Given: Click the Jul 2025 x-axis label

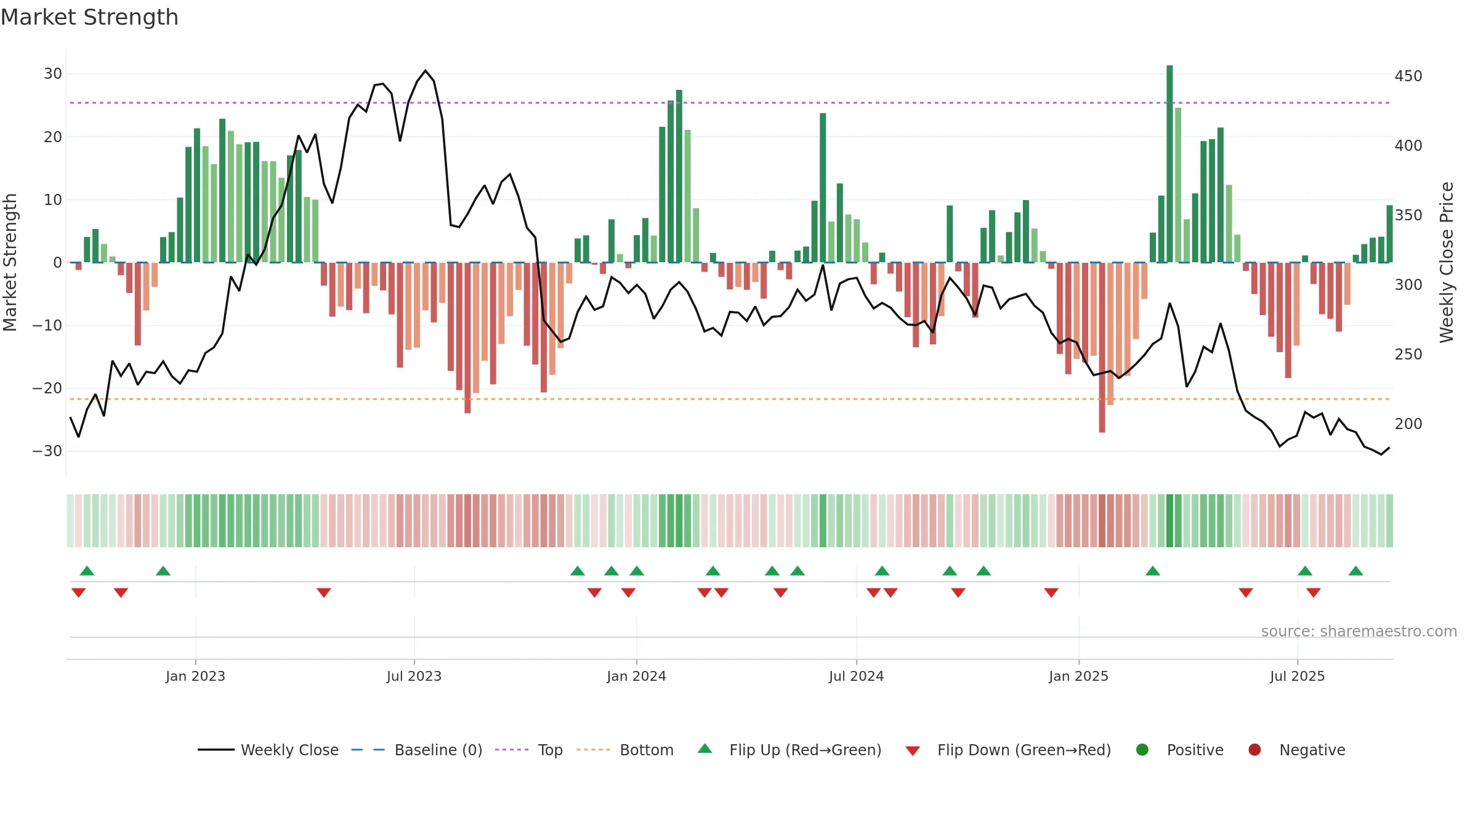Looking at the screenshot, I should pos(1297,676).
